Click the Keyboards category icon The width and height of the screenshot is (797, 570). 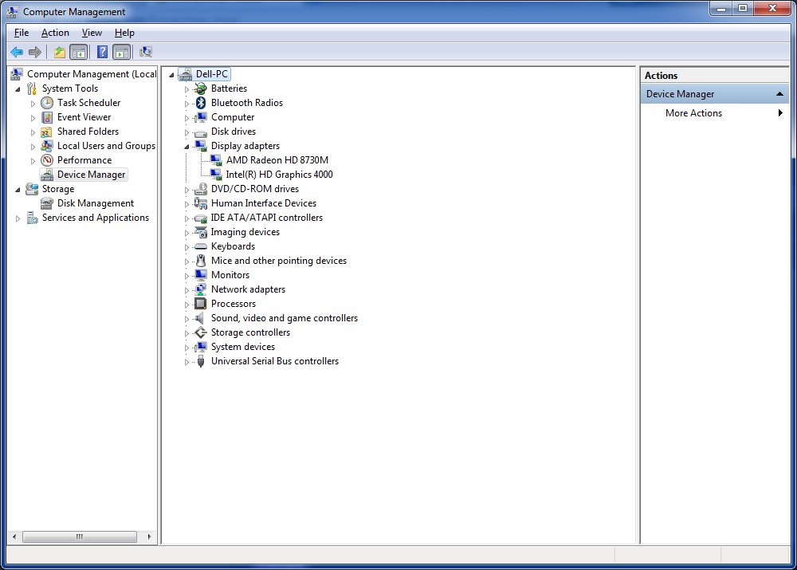pos(201,246)
